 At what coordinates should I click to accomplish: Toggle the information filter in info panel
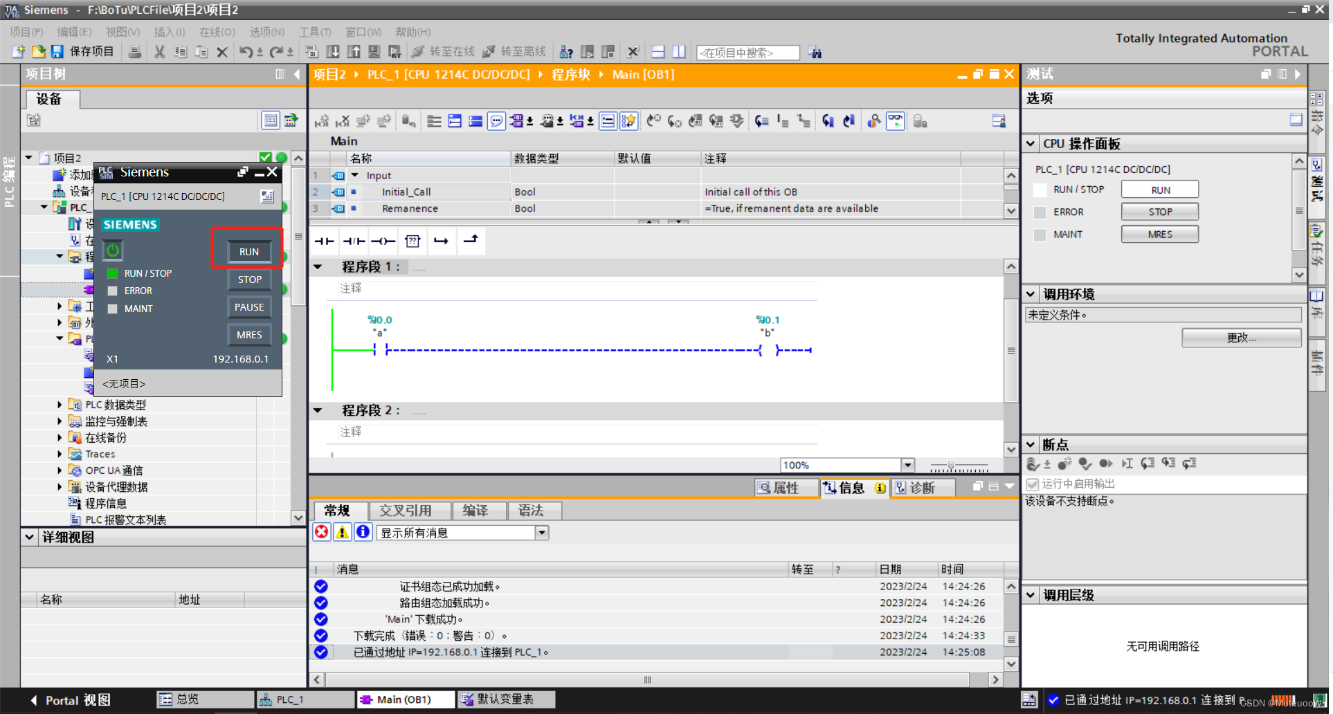[x=363, y=532]
